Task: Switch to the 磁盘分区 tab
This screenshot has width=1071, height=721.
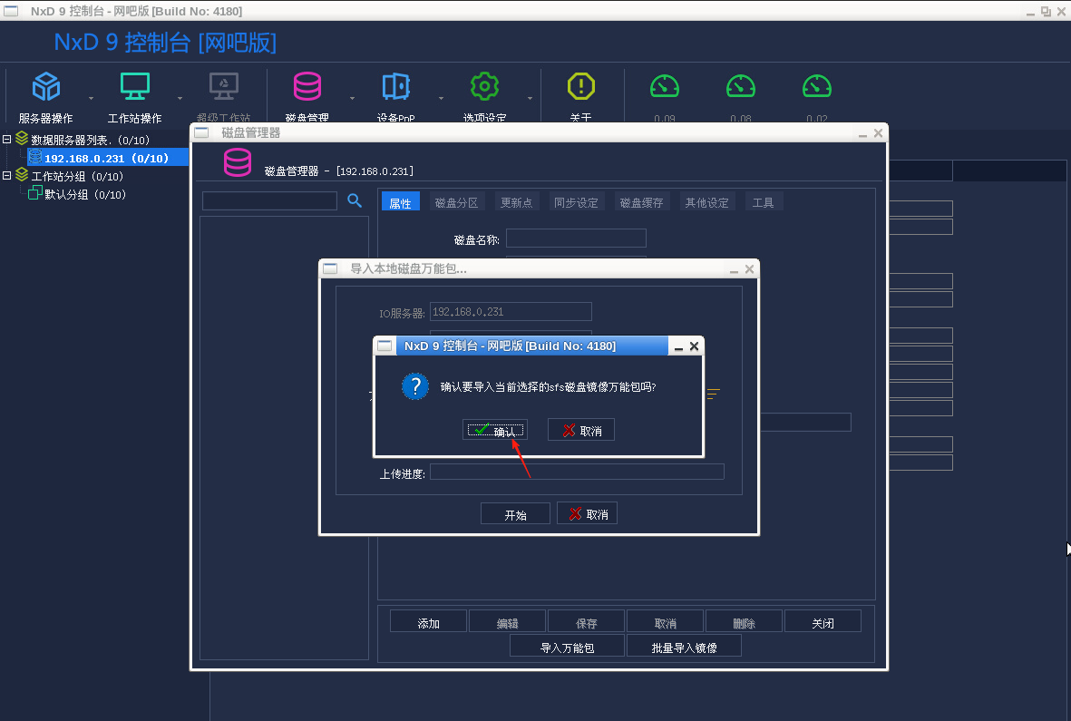Action: [456, 201]
